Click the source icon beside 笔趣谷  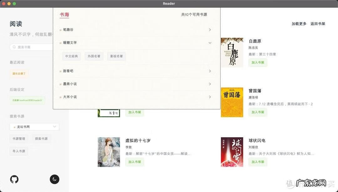(x=61, y=30)
